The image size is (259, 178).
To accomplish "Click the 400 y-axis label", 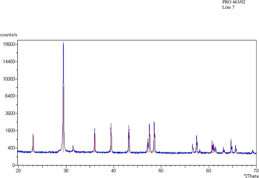I will [x=11, y=148].
